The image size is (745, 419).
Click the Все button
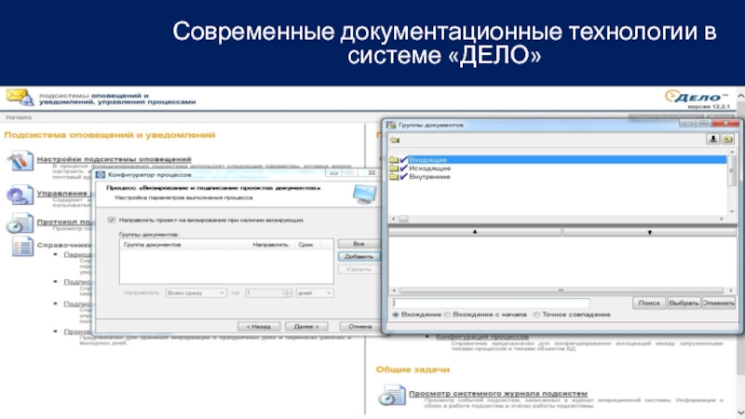pyautogui.click(x=359, y=244)
